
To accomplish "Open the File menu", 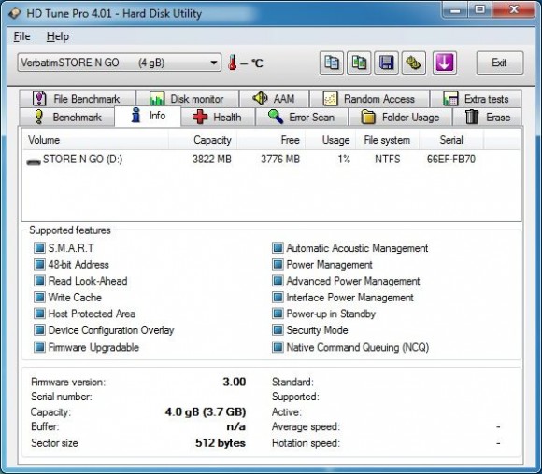I will tap(21, 36).
